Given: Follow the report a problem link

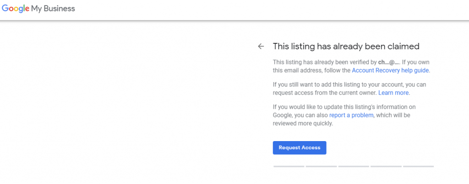Looking at the screenshot, I should click(x=351, y=115).
